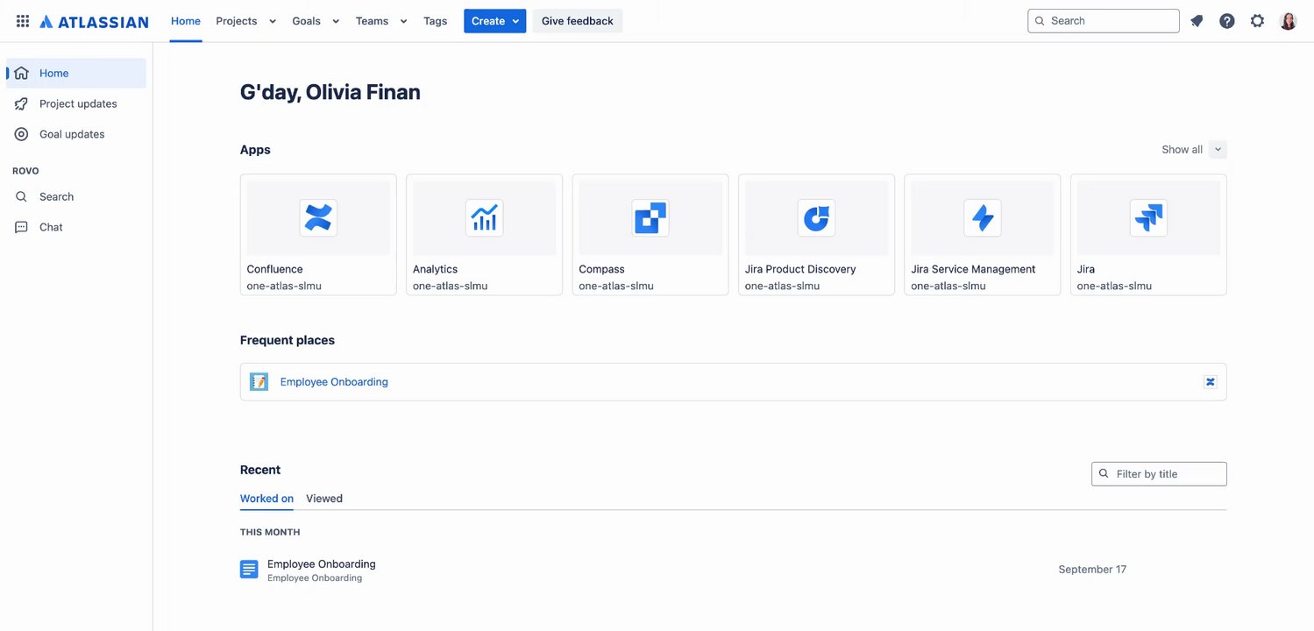Click the Jira Product Discovery card label
This screenshot has height=631, width=1314.
(x=800, y=269)
